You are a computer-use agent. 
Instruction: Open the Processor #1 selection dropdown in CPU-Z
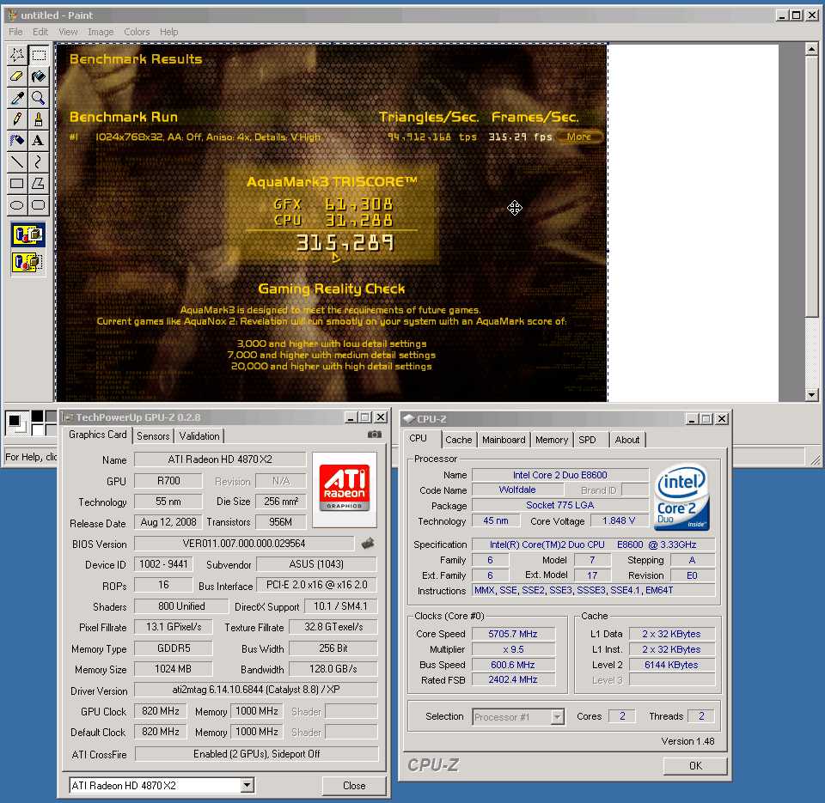557,717
